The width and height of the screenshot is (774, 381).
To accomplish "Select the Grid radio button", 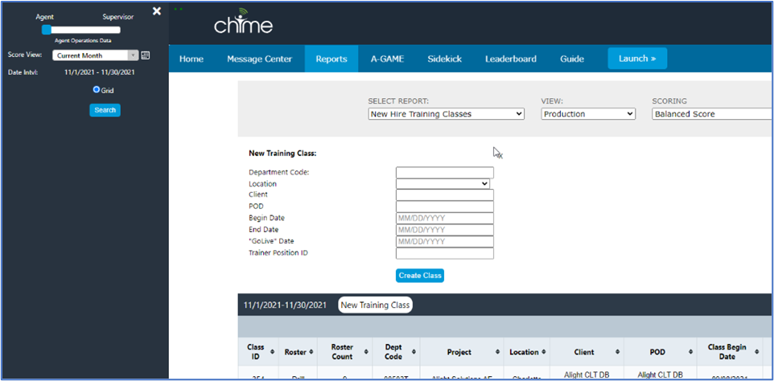I will click(x=97, y=90).
